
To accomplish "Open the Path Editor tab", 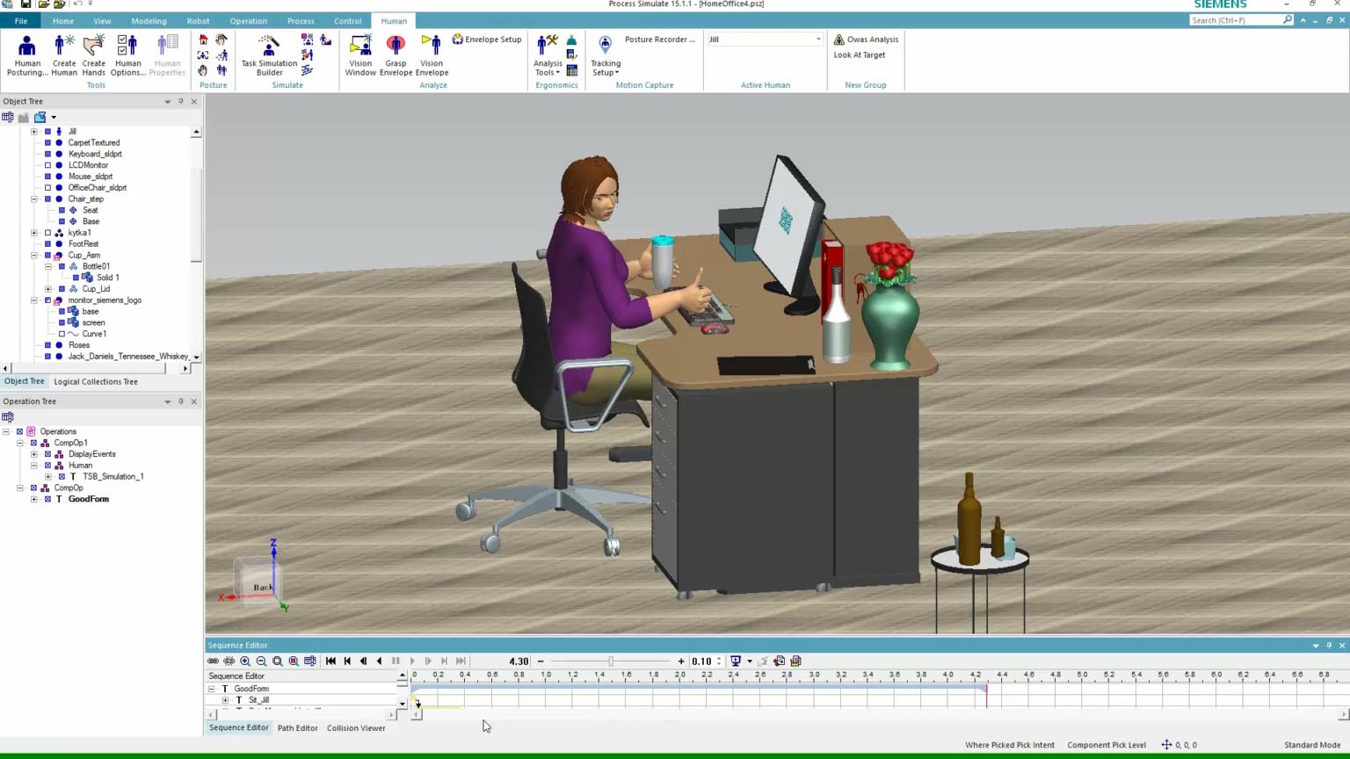I will click(297, 727).
